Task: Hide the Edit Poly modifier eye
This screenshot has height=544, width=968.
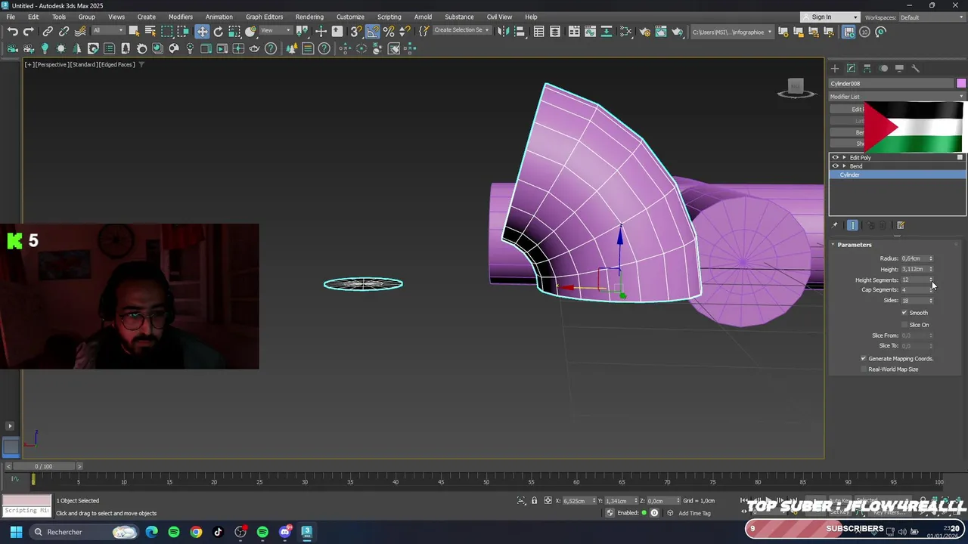Action: point(836,158)
